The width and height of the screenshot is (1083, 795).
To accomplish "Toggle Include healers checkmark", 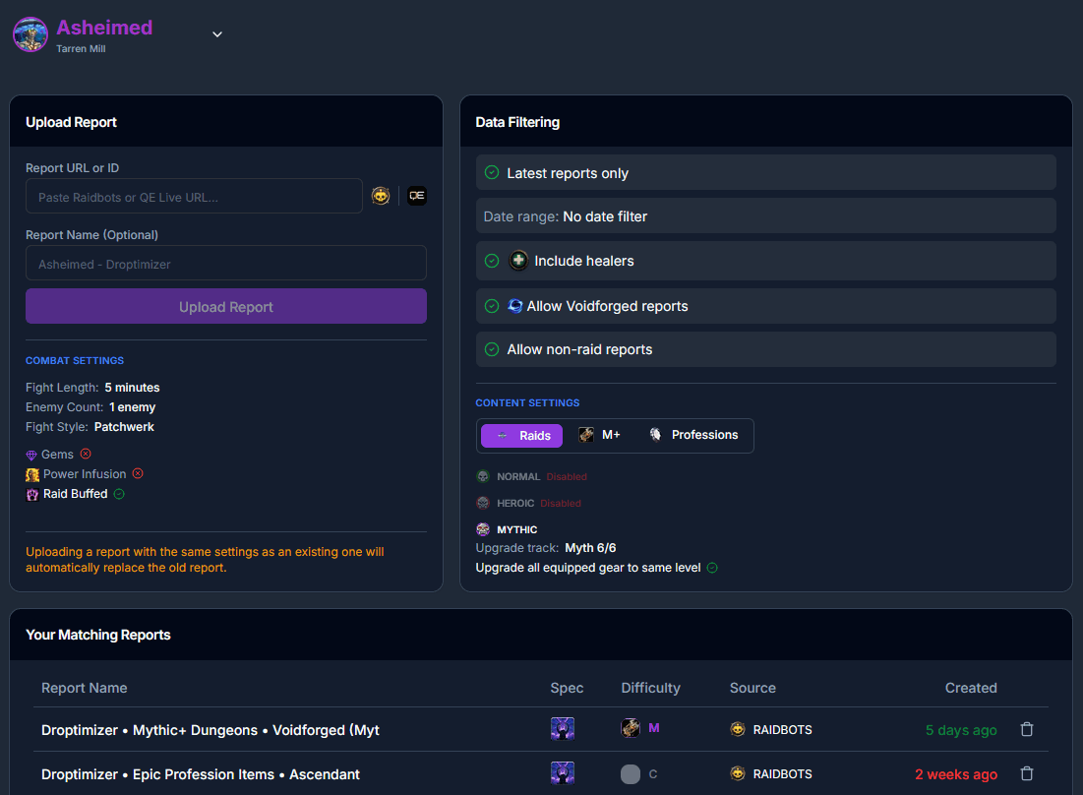I will (492, 261).
